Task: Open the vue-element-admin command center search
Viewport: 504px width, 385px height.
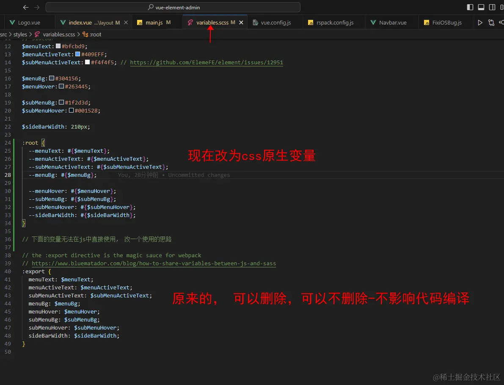Action: (x=173, y=7)
